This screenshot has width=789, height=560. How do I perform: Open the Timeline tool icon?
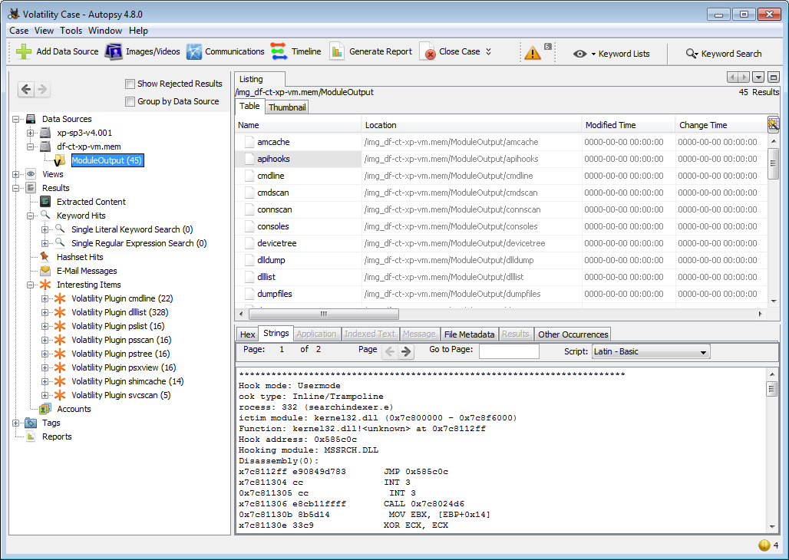278,52
